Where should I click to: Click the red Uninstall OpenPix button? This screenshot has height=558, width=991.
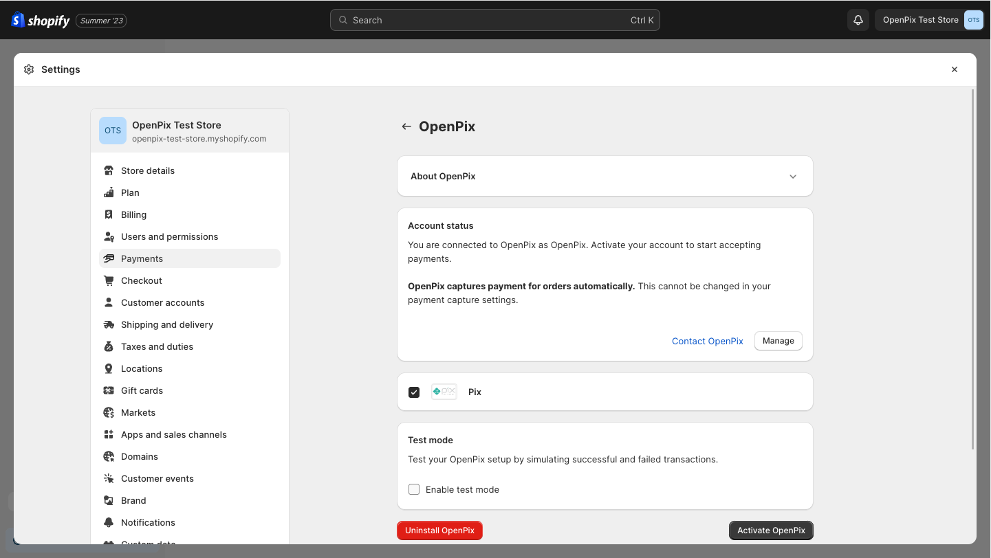[x=439, y=531]
